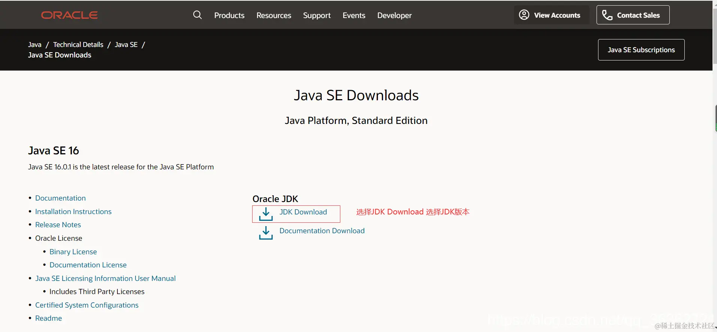
Task: Click the JDK Download link
Action: 303,212
